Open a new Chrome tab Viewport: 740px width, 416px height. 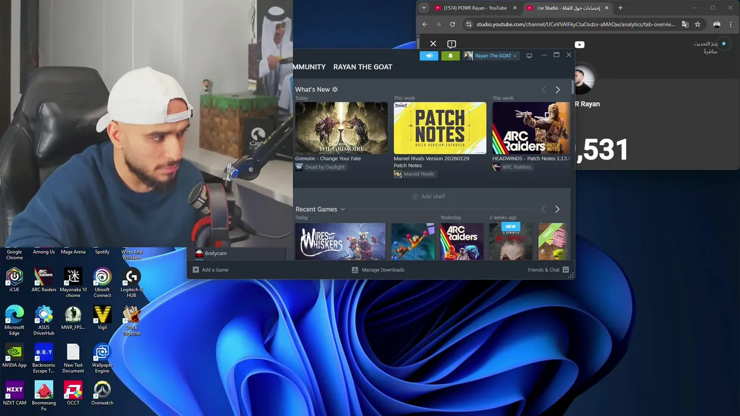[620, 8]
